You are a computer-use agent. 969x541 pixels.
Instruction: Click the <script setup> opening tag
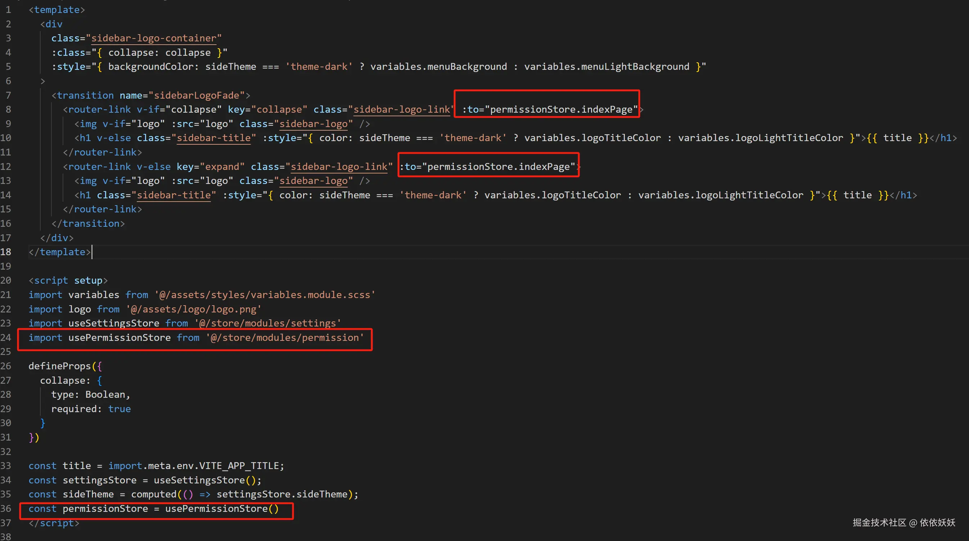pos(68,280)
